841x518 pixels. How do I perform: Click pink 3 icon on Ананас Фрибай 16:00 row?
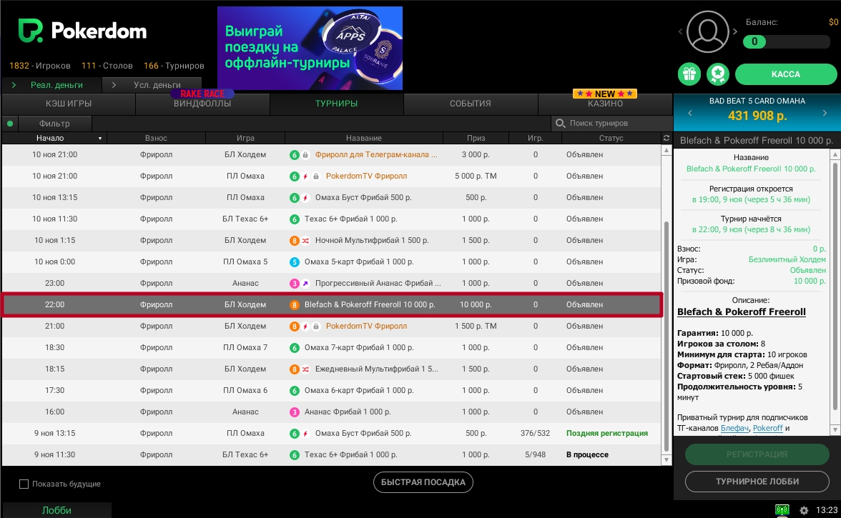294,412
